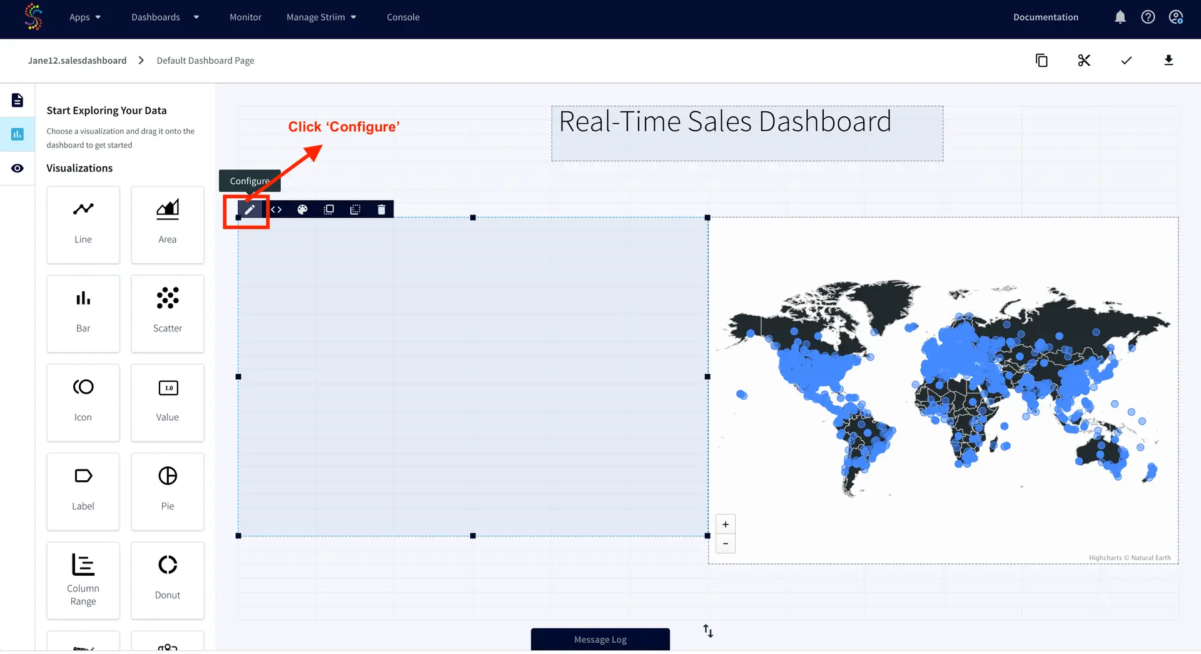This screenshot has width=1201, height=654.
Task: Open the Message Log button
Action: 600,640
